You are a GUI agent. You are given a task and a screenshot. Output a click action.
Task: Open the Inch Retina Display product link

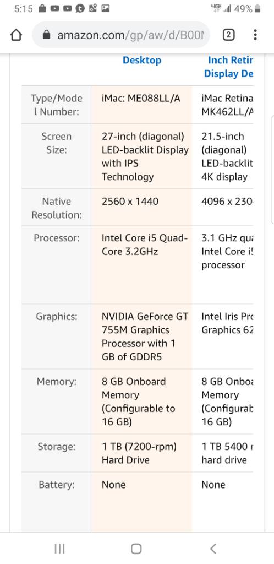tap(229, 67)
